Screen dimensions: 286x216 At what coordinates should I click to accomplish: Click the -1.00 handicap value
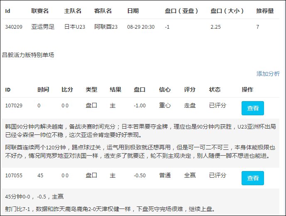140,106
